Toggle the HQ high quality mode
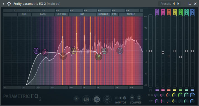The image size is (199, 106). [97, 100]
